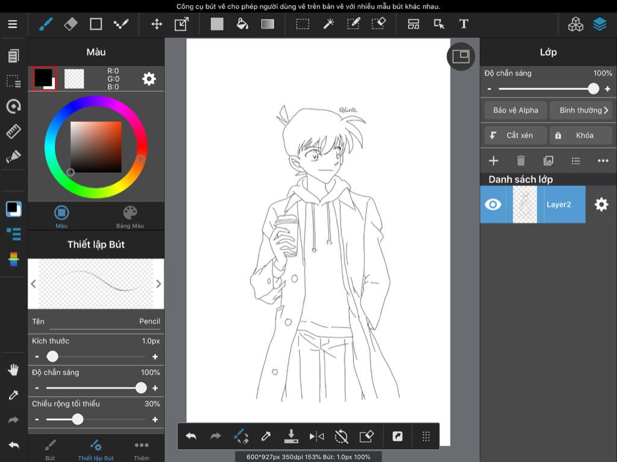
Task: Click the sidebar undo arrow
Action: (13, 445)
